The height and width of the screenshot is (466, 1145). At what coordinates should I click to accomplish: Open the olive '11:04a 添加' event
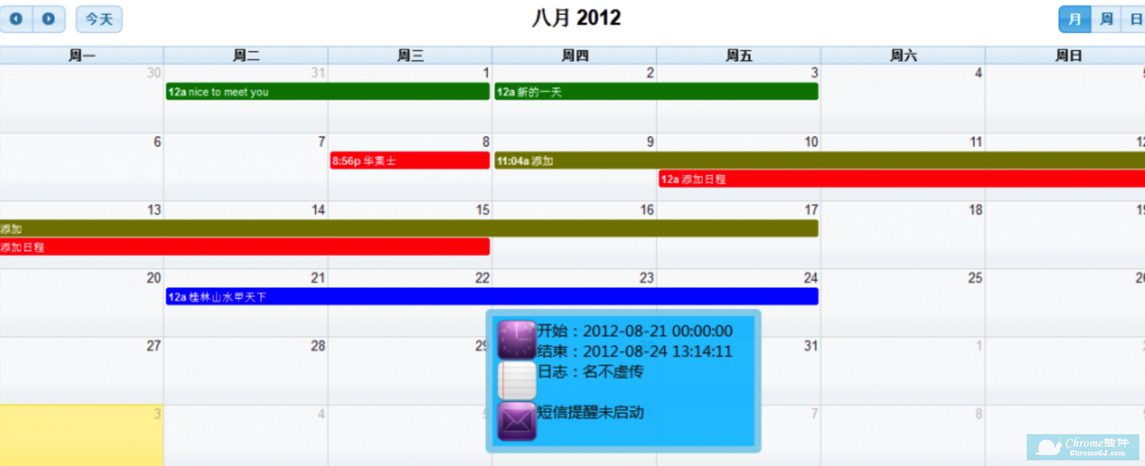point(820,160)
